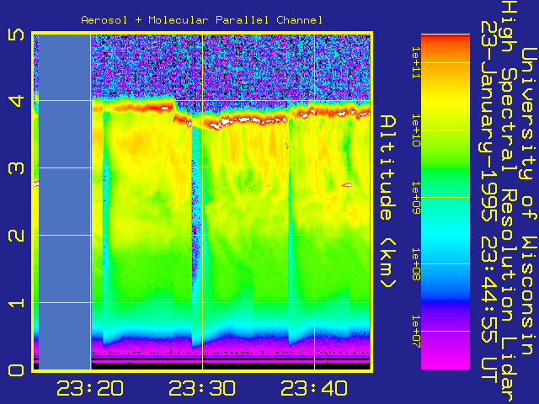
Task: Click the altitude axis label '4'
Action: (16, 101)
